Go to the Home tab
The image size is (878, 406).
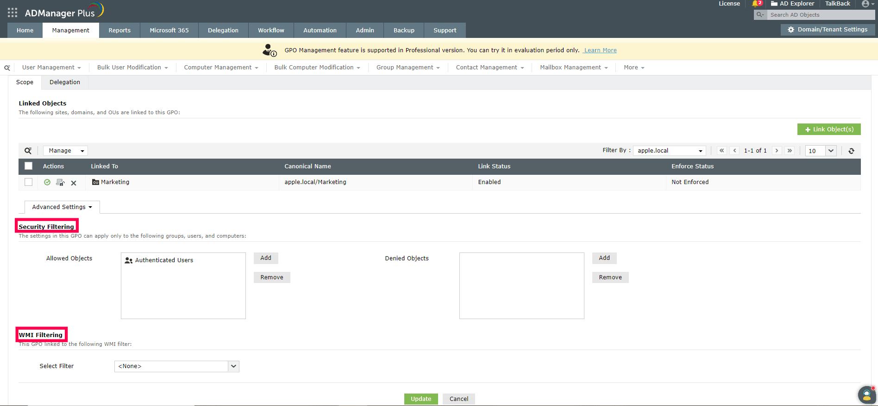click(x=25, y=31)
